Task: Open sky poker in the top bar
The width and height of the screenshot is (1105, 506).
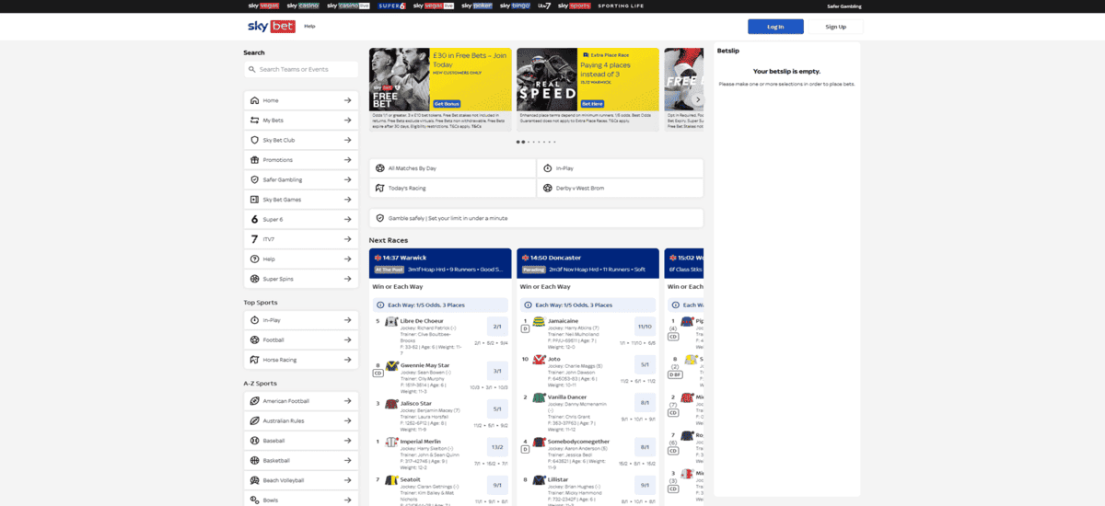Action: 477,6
